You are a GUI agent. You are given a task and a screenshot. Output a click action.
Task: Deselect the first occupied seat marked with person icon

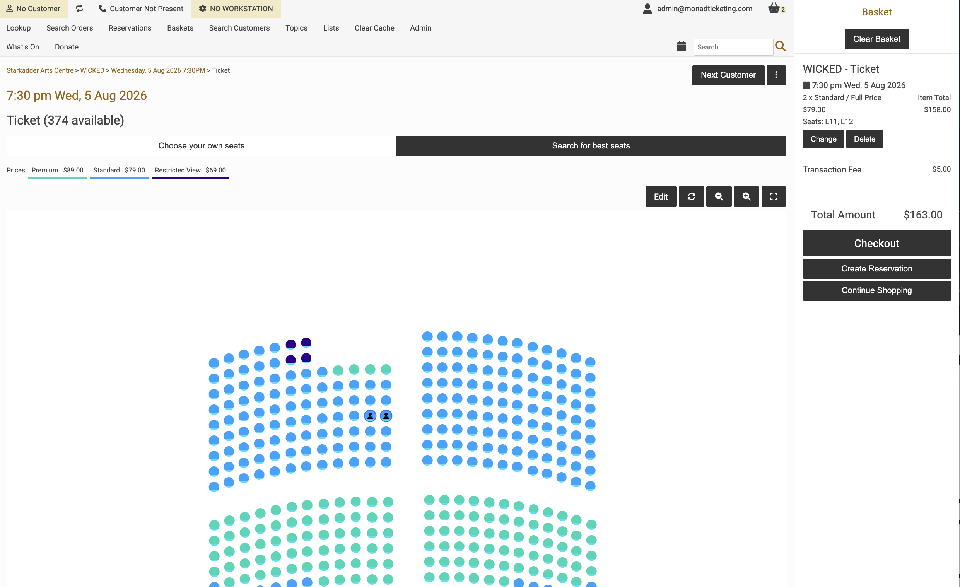[370, 416]
